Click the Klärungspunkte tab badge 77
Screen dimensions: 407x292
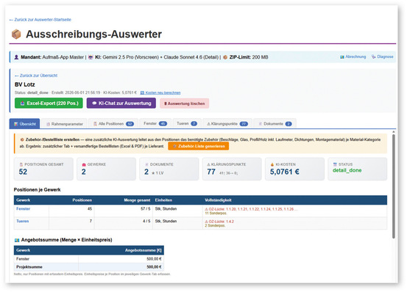[x=244, y=124]
